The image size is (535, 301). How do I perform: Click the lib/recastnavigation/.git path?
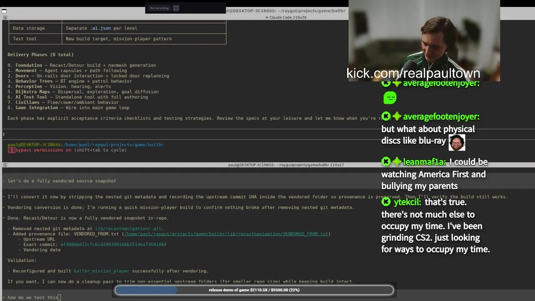[128, 229]
